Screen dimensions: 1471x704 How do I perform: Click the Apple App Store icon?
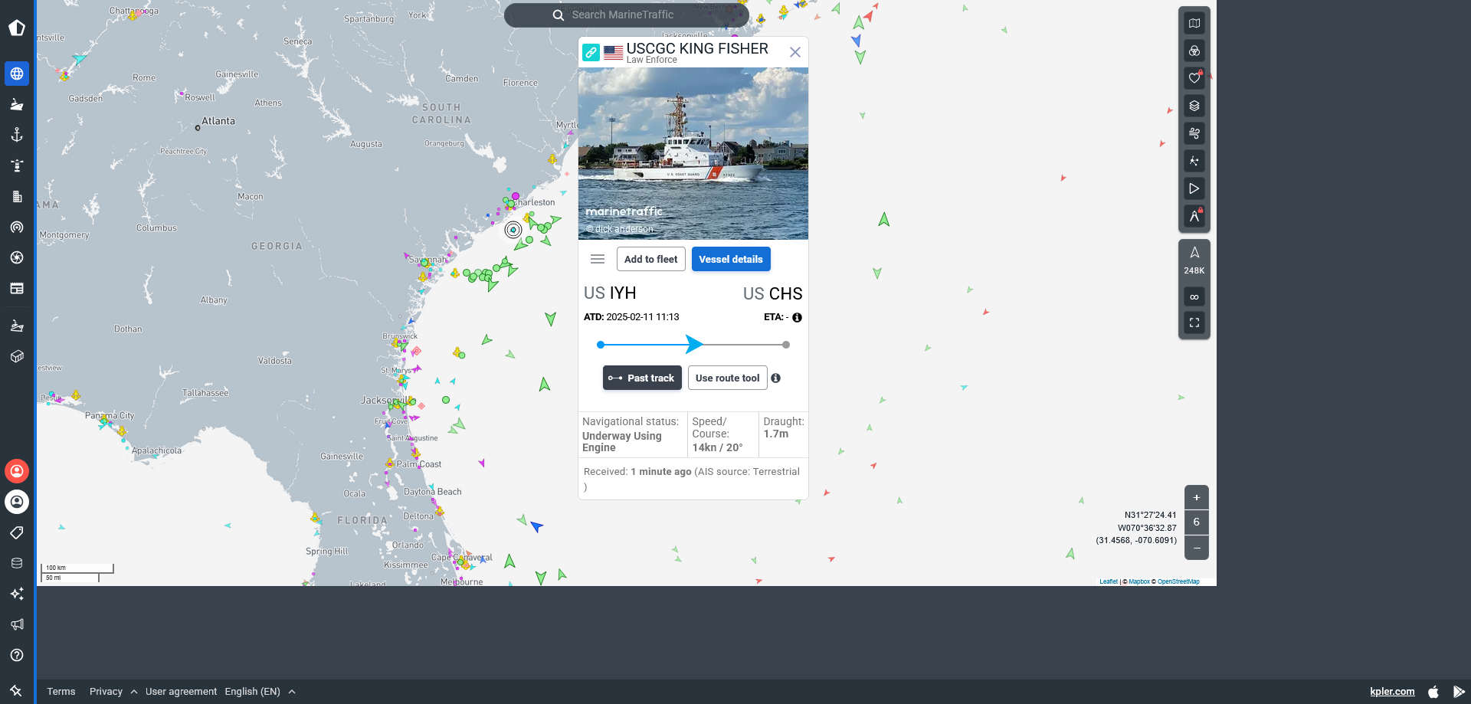pyautogui.click(x=1433, y=691)
